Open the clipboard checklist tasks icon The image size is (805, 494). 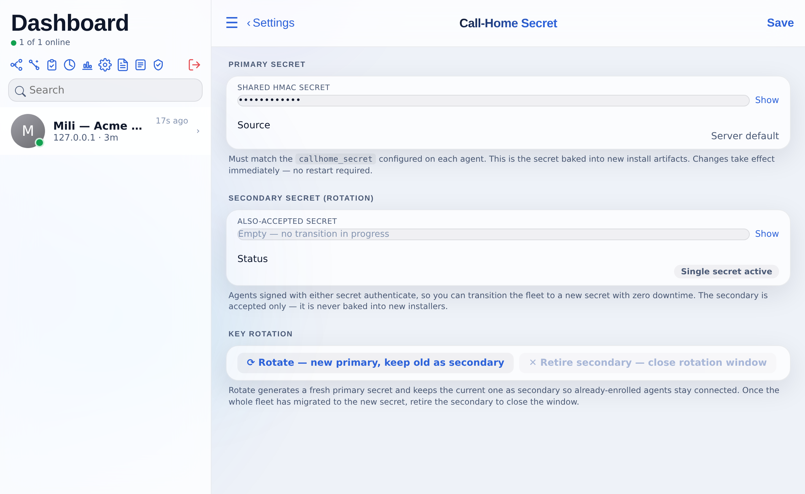point(52,65)
